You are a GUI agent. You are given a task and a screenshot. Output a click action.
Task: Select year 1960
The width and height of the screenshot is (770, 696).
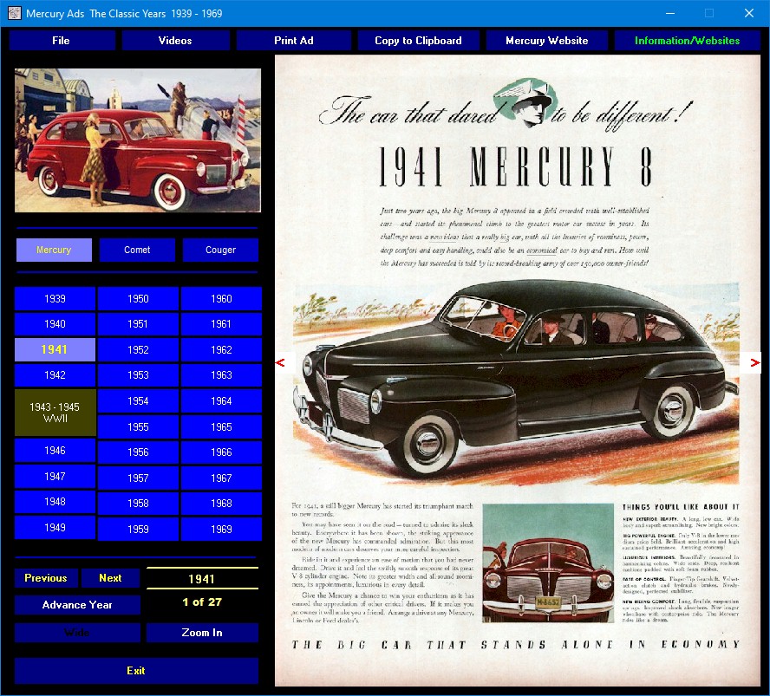pyautogui.click(x=221, y=299)
